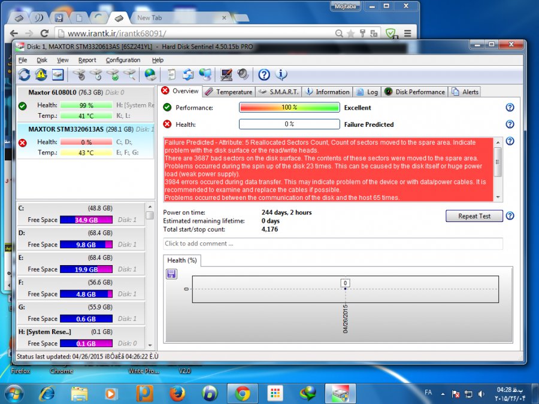Open Help menu
539x404 pixels.
158,60
